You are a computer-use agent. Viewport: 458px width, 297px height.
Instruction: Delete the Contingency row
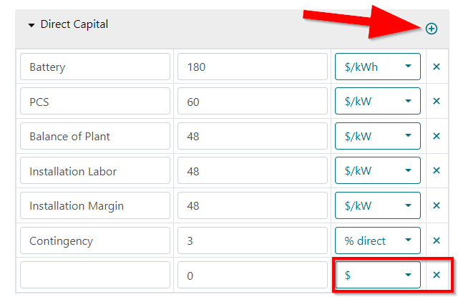(x=437, y=240)
